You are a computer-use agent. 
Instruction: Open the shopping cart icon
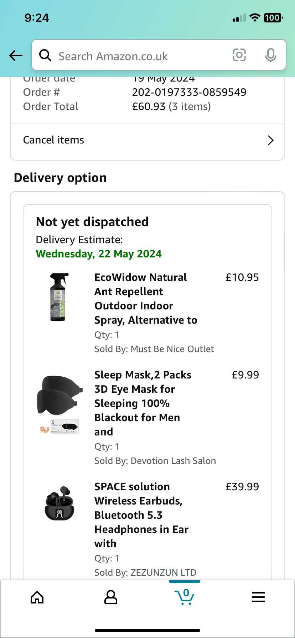pos(185,596)
